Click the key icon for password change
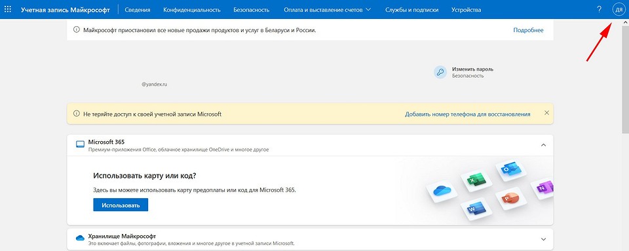629x251 pixels. pos(440,73)
